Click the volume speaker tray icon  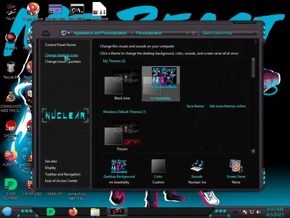259,212
